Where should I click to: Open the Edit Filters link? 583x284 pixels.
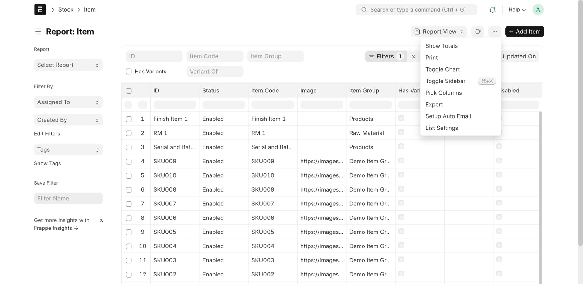pyautogui.click(x=47, y=134)
